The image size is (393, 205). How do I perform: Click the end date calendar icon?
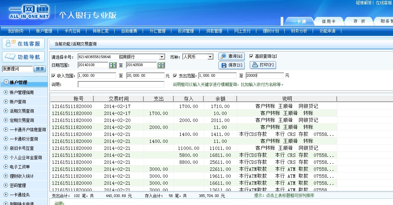[x=161, y=65]
